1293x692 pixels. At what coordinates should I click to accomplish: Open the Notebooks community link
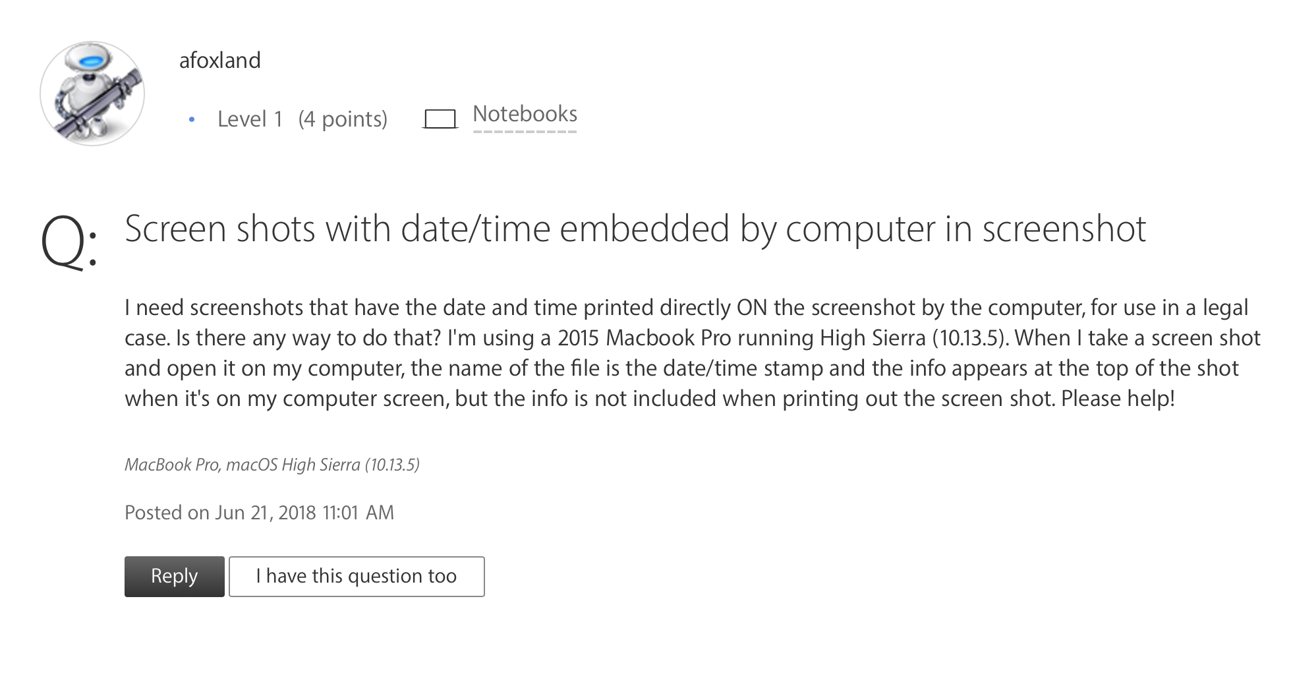(x=525, y=114)
